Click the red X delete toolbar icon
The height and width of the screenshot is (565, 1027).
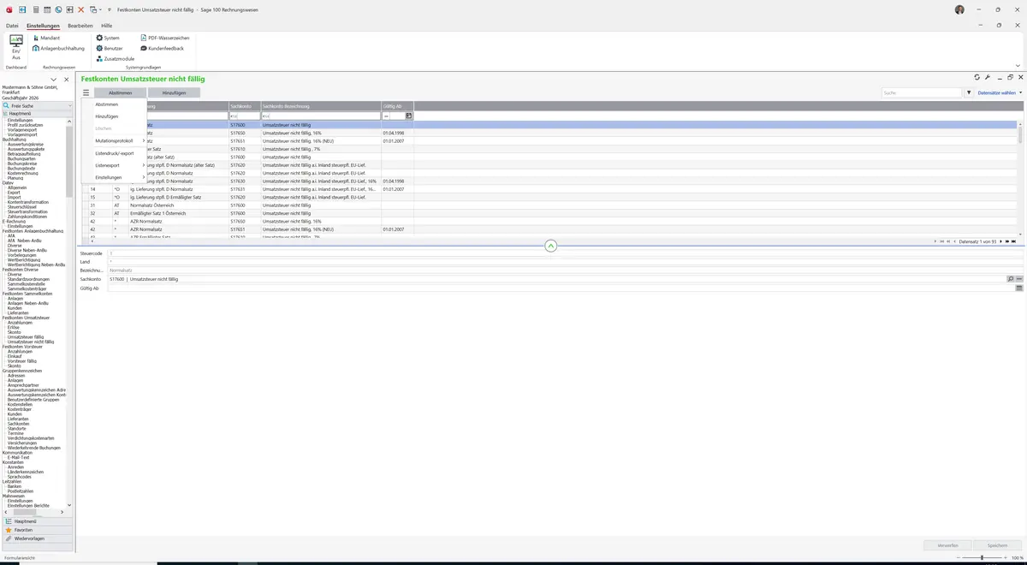tap(81, 9)
